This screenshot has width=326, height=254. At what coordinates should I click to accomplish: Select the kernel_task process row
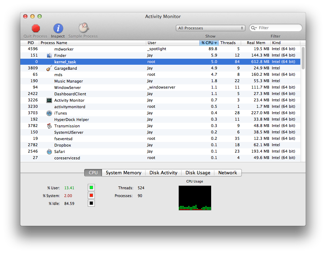tap(160, 62)
